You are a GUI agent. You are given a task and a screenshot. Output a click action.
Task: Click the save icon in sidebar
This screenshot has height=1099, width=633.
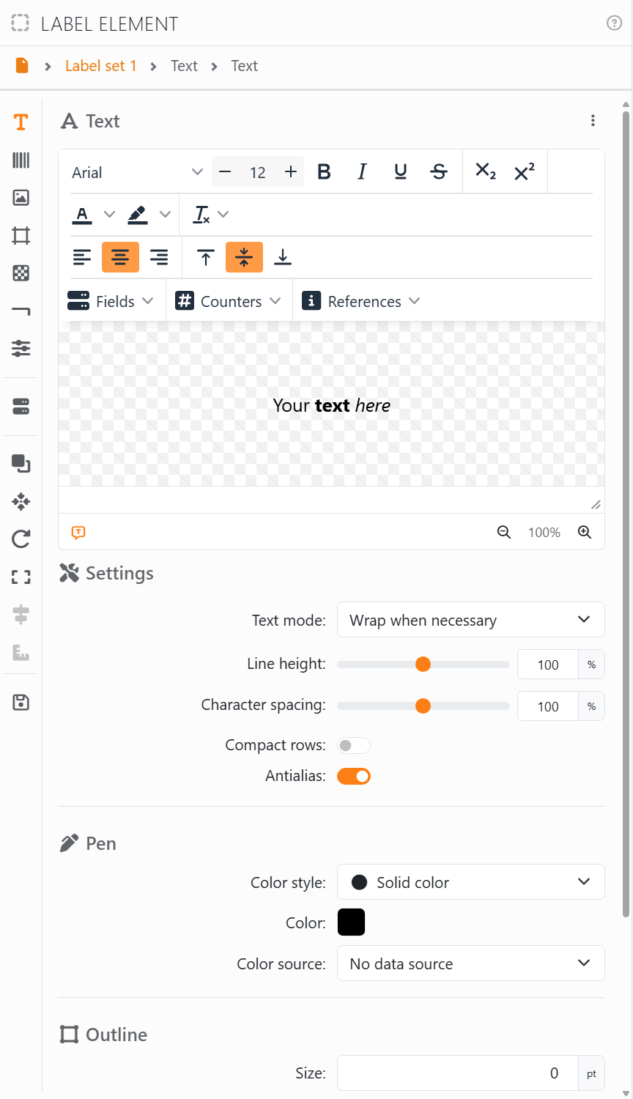tap(21, 703)
